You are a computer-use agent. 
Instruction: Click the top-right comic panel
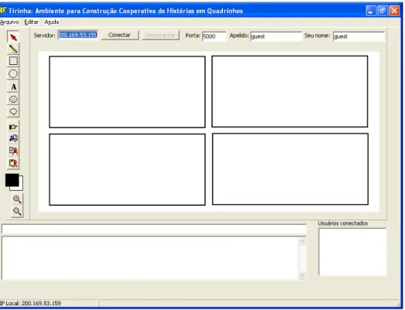pyautogui.click(x=290, y=91)
